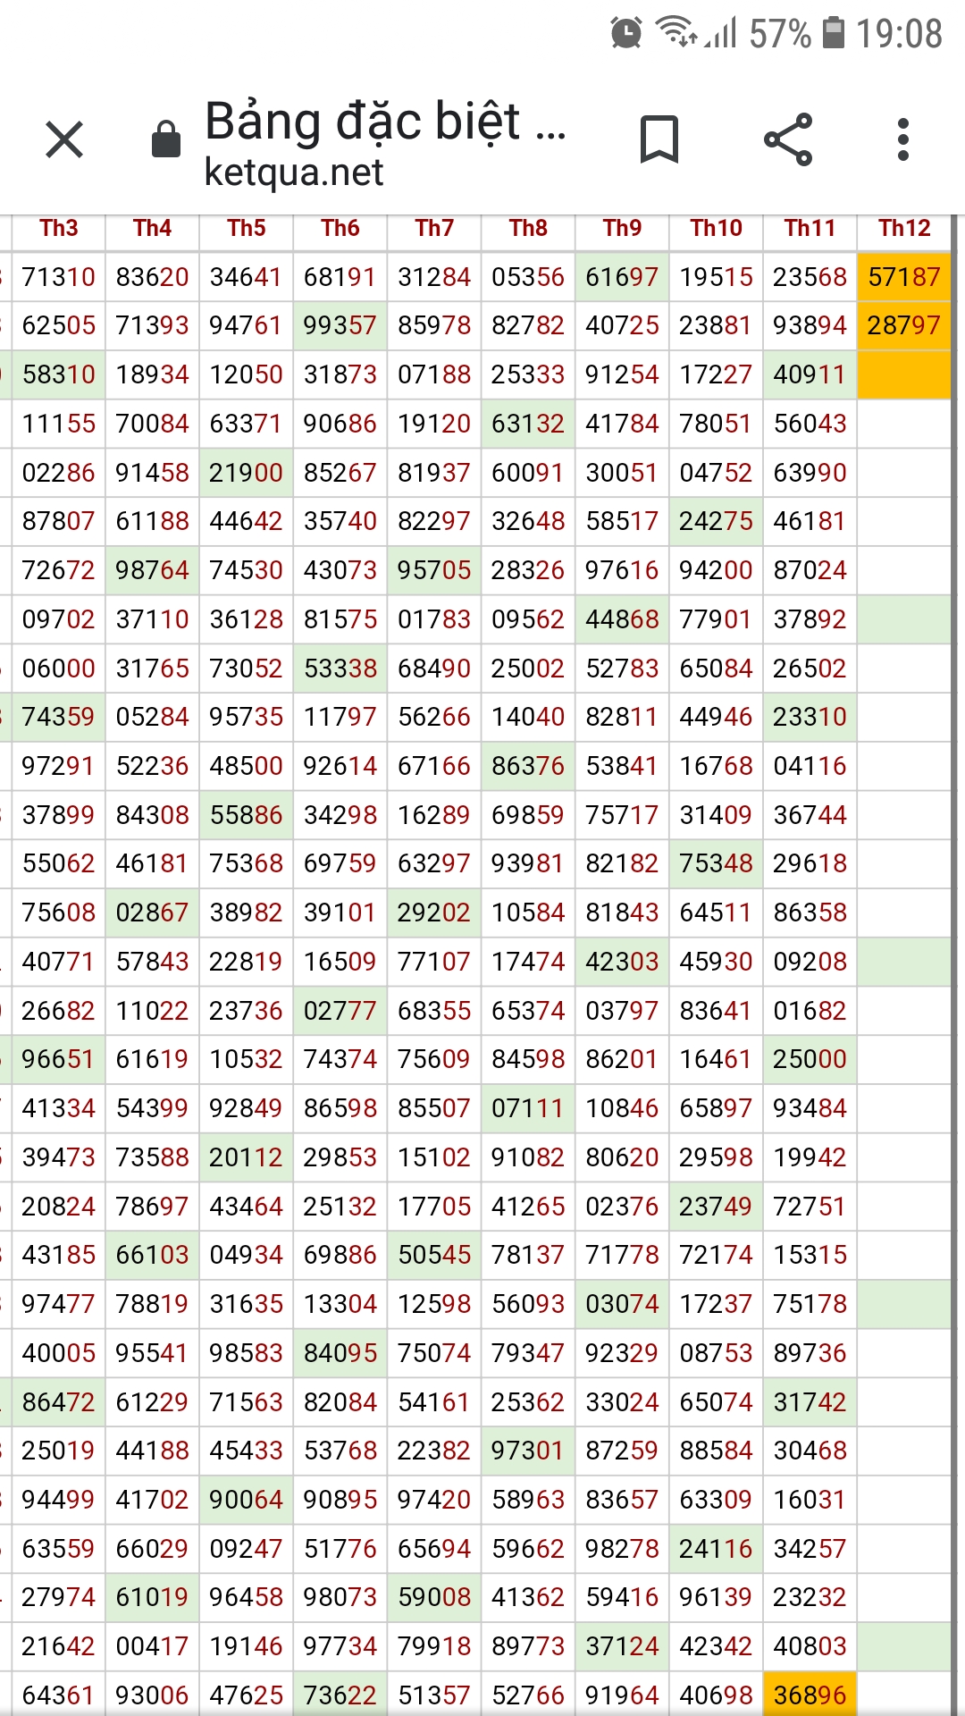Tap the green cell 90064
Viewport: 965px width, 1716px height.
pos(247,1500)
